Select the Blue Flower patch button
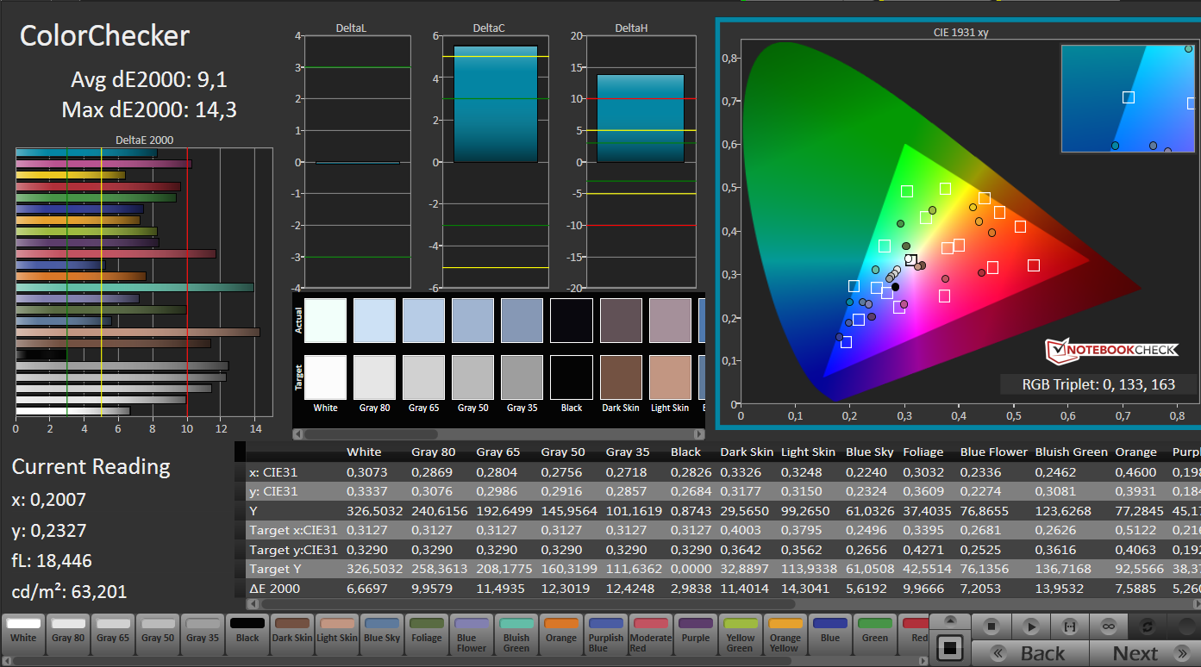 (472, 634)
